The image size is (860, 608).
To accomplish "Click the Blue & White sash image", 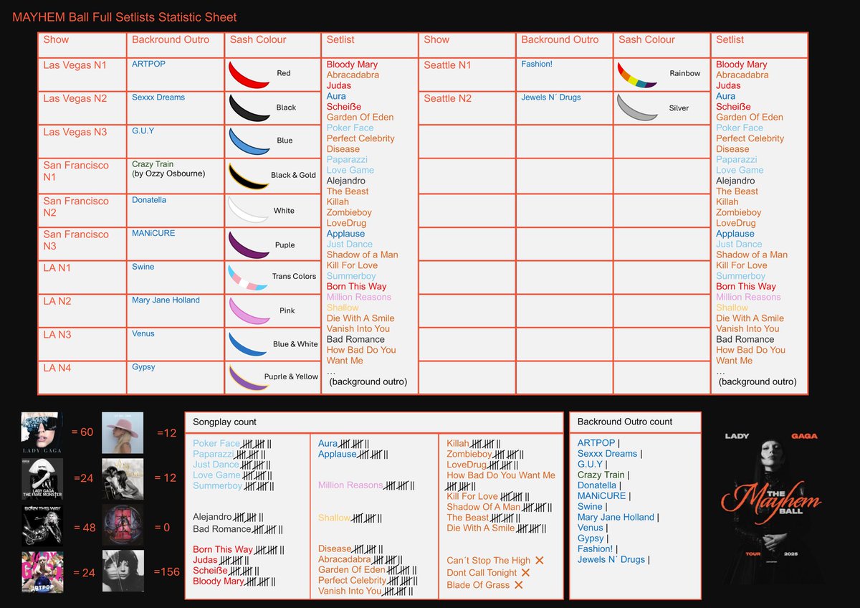I will click(249, 344).
